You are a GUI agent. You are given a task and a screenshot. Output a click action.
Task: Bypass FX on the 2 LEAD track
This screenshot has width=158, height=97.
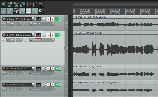pyautogui.click(x=60, y=35)
